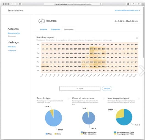
Task: Toggle the Video legend item
Action: click(x=58, y=134)
